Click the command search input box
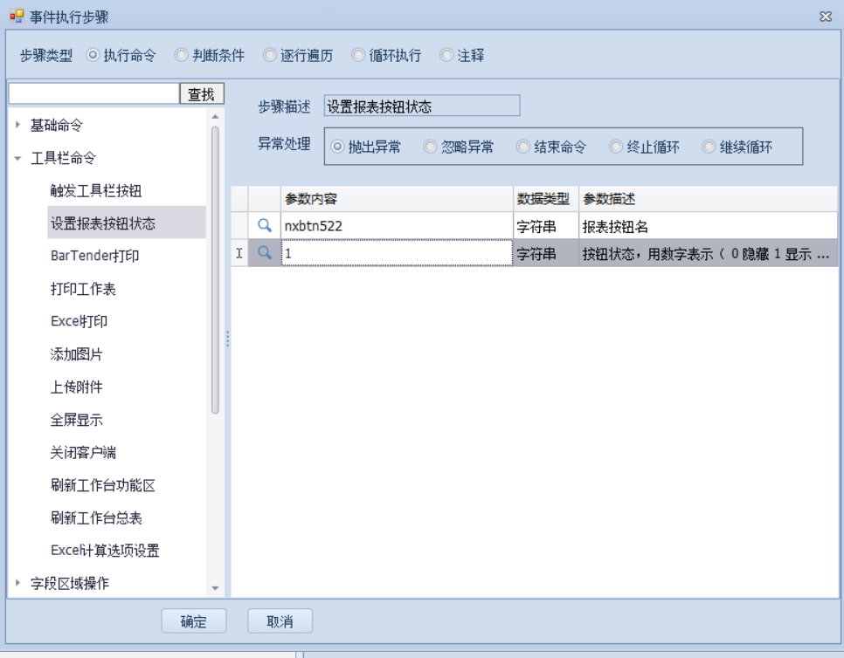Screen dimensions: 844x658 click(x=93, y=94)
